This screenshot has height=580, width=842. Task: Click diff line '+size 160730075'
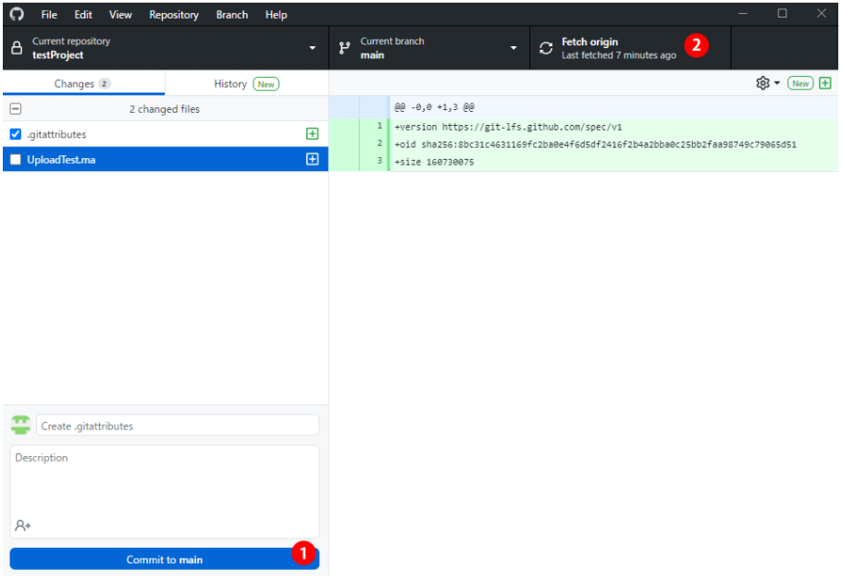tap(434, 162)
